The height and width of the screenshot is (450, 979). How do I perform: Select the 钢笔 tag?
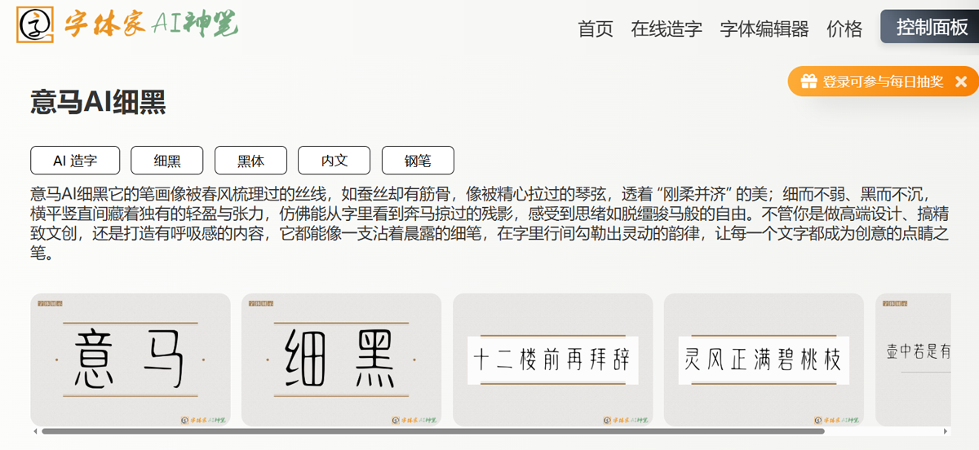[x=418, y=161]
